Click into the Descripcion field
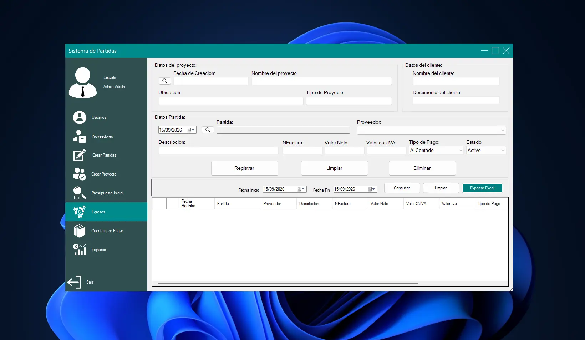 tap(218, 151)
